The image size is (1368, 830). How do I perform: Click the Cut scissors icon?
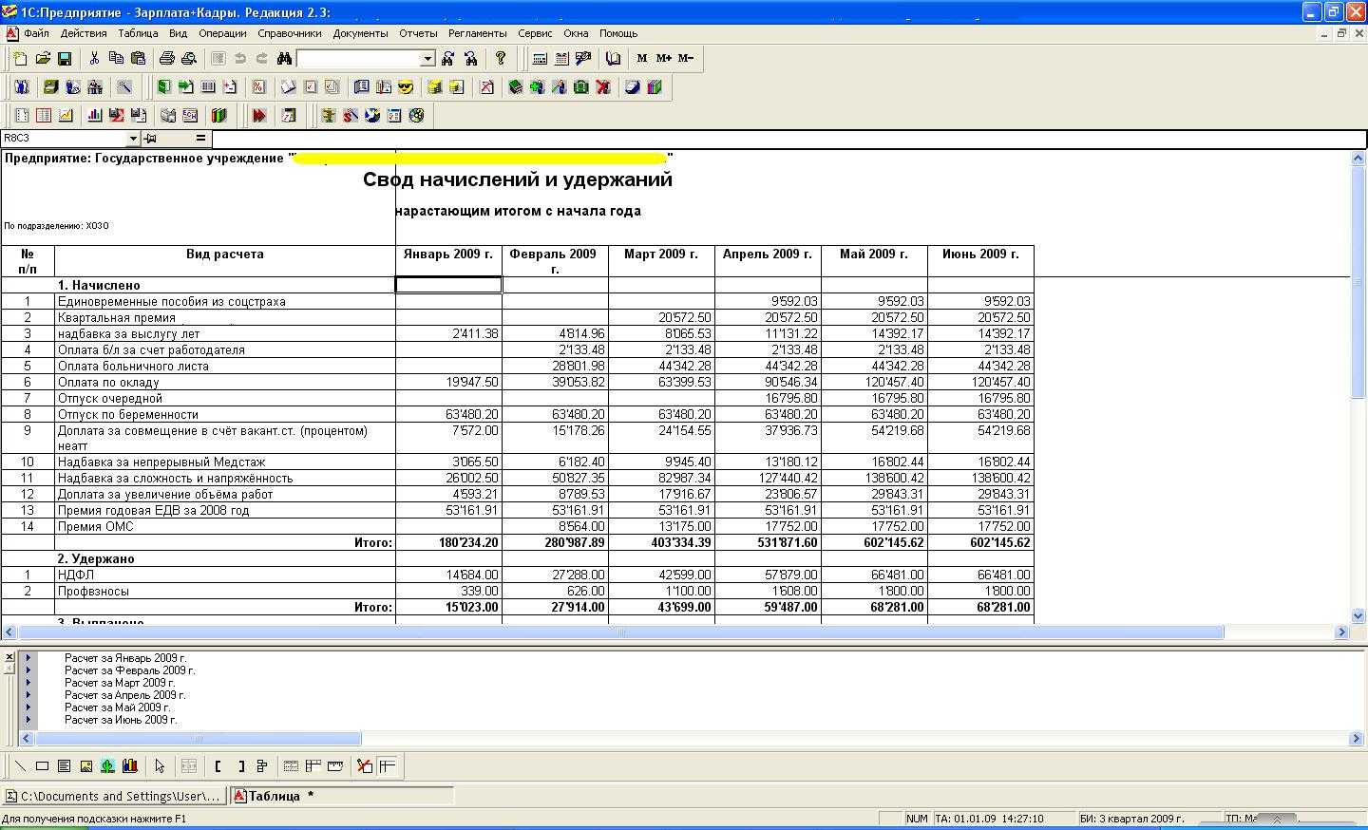point(94,59)
